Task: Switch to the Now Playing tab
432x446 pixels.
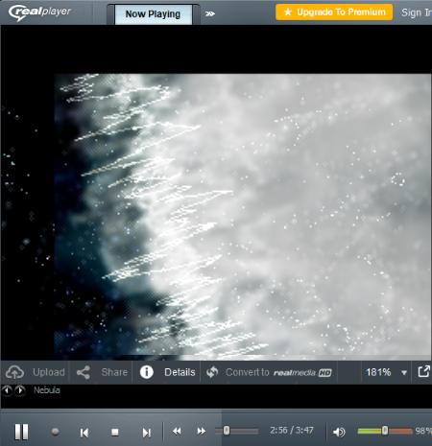Action: coord(154,14)
